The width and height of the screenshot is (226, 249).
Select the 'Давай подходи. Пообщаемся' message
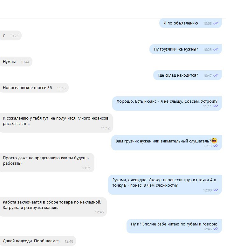38,241
